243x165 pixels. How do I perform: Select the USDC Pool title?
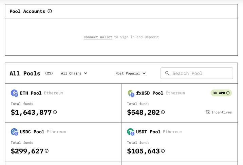(x=32, y=132)
